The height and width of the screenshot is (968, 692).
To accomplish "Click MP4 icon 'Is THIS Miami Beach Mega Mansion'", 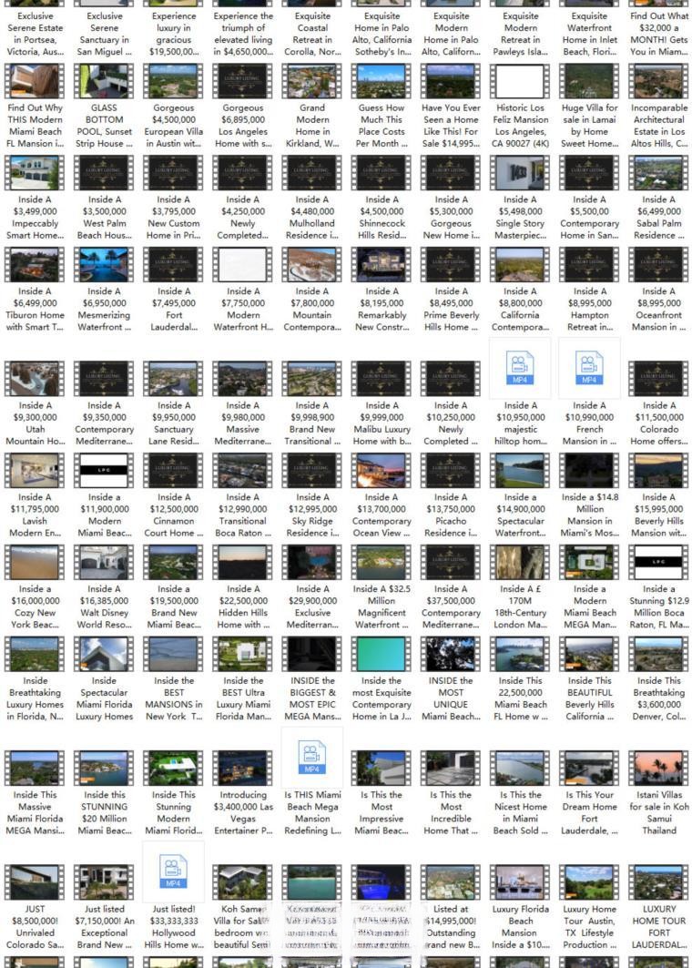I will (311, 757).
